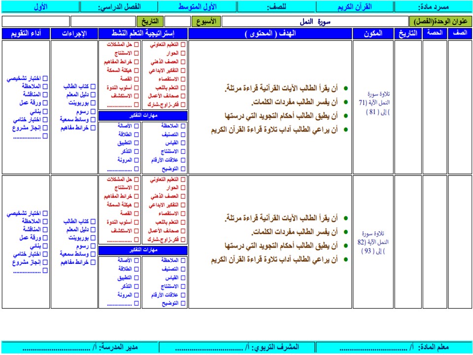Enable the الحوار checkbox in learning strategies
The width and height of the screenshot is (473, 355).
coord(183,52)
